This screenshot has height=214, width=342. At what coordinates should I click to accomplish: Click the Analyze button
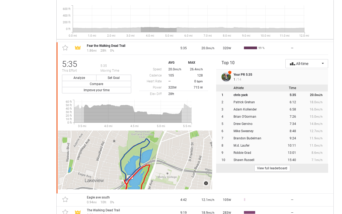click(79, 78)
